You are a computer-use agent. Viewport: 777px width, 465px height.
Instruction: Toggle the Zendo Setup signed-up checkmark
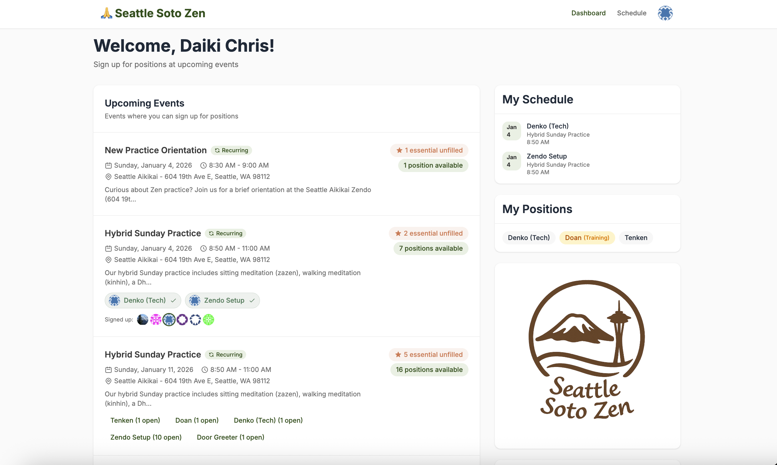coord(252,300)
